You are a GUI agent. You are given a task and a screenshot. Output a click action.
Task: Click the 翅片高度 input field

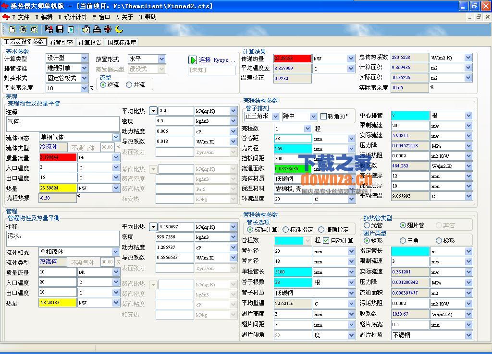(x=293, y=314)
